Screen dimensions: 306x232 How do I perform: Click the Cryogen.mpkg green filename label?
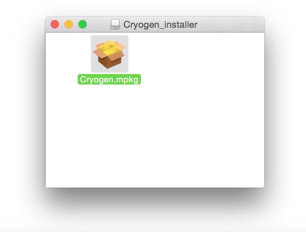[109, 79]
